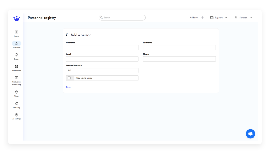Enable the Also create a user checkbox
This screenshot has height=154, width=269.
click(69, 78)
